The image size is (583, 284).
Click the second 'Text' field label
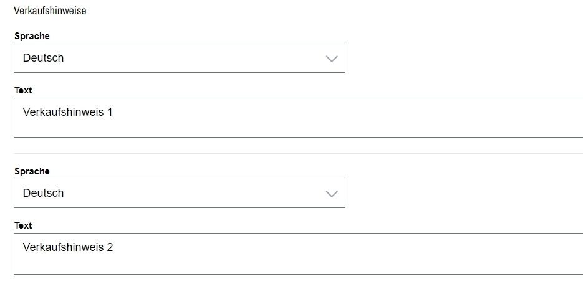click(23, 225)
